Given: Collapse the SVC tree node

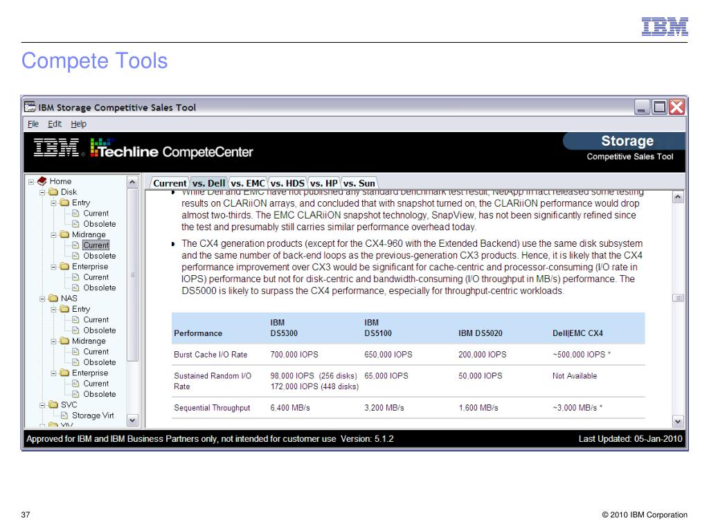Looking at the screenshot, I should tap(42, 405).
